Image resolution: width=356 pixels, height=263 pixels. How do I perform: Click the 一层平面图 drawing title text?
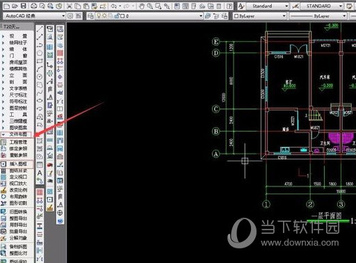click(x=327, y=216)
